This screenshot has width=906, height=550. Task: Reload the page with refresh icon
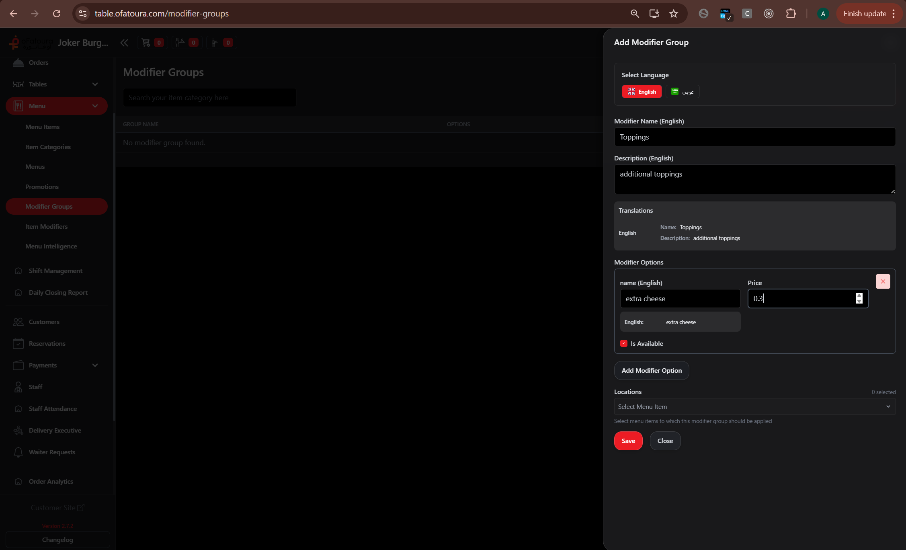click(57, 14)
